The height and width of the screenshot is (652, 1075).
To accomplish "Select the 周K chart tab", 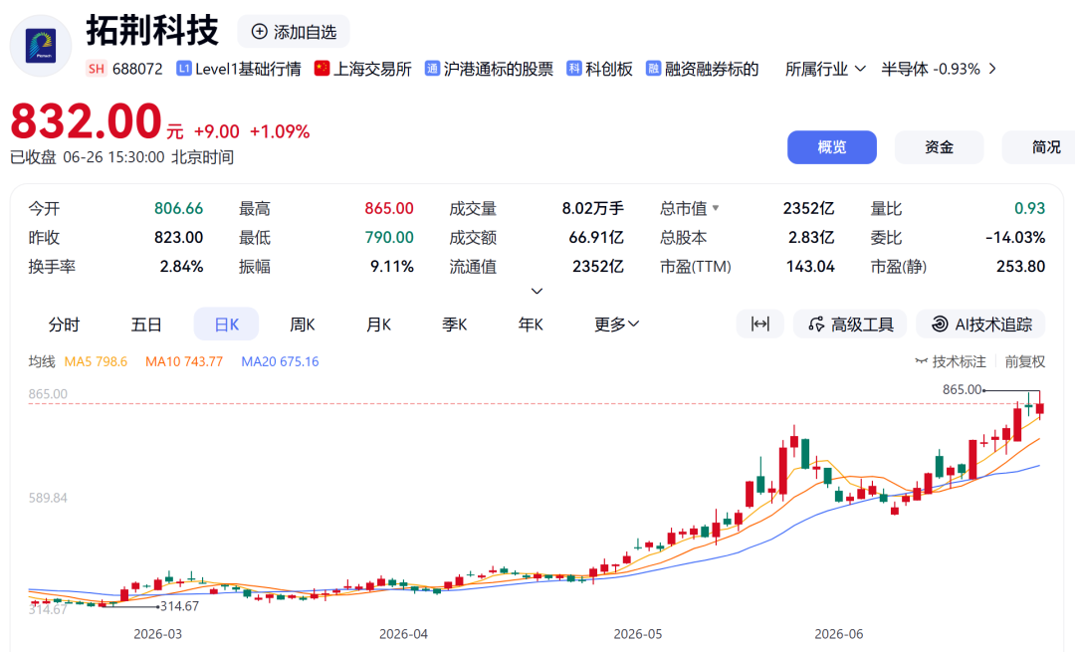I will click(x=303, y=325).
